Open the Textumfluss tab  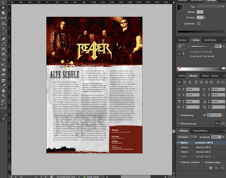[x=202, y=131]
